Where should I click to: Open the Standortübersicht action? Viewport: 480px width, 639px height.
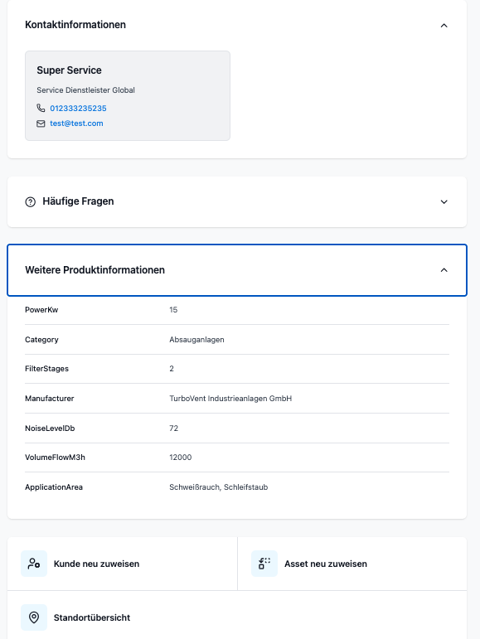[x=237, y=617]
